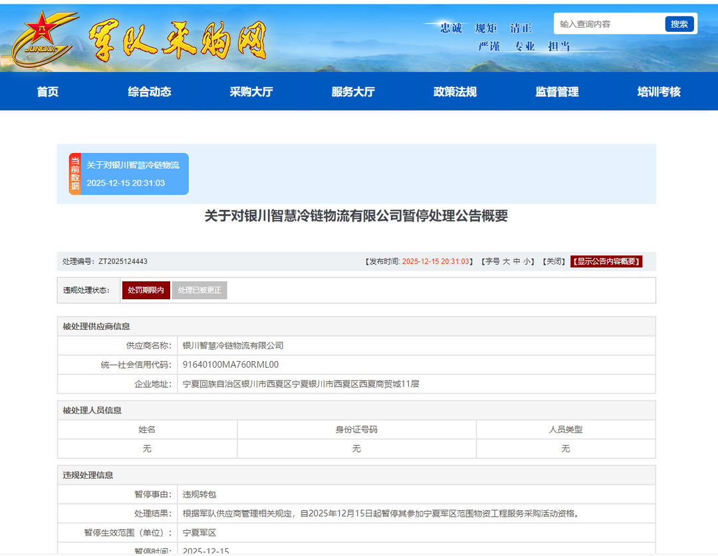Viewport: 718px width, 556px height.
Task: Set font size to 中
Action: (x=516, y=261)
